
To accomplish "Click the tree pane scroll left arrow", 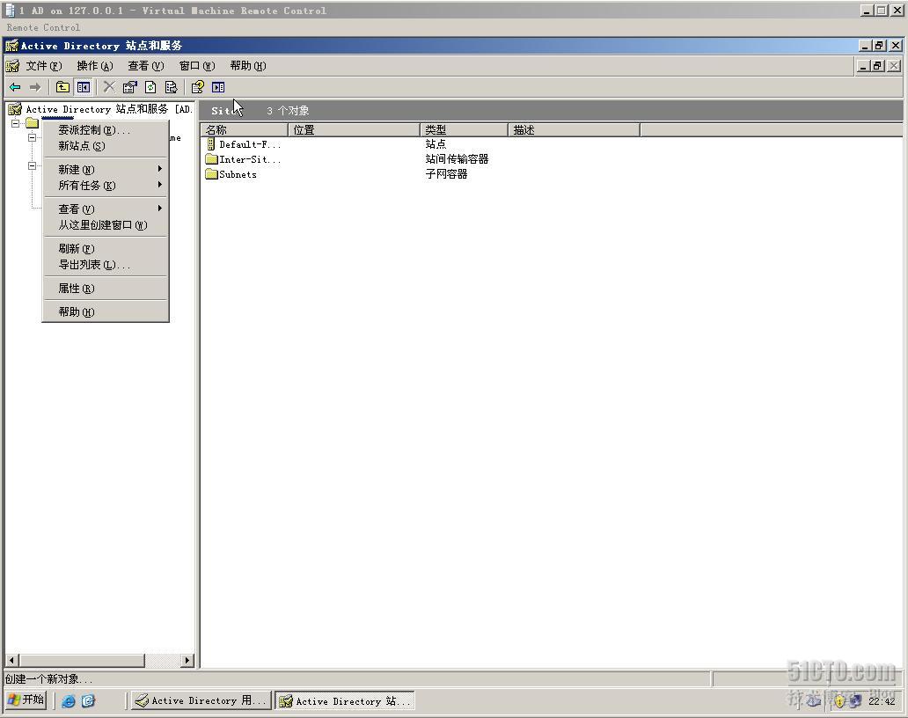I will (x=12, y=660).
